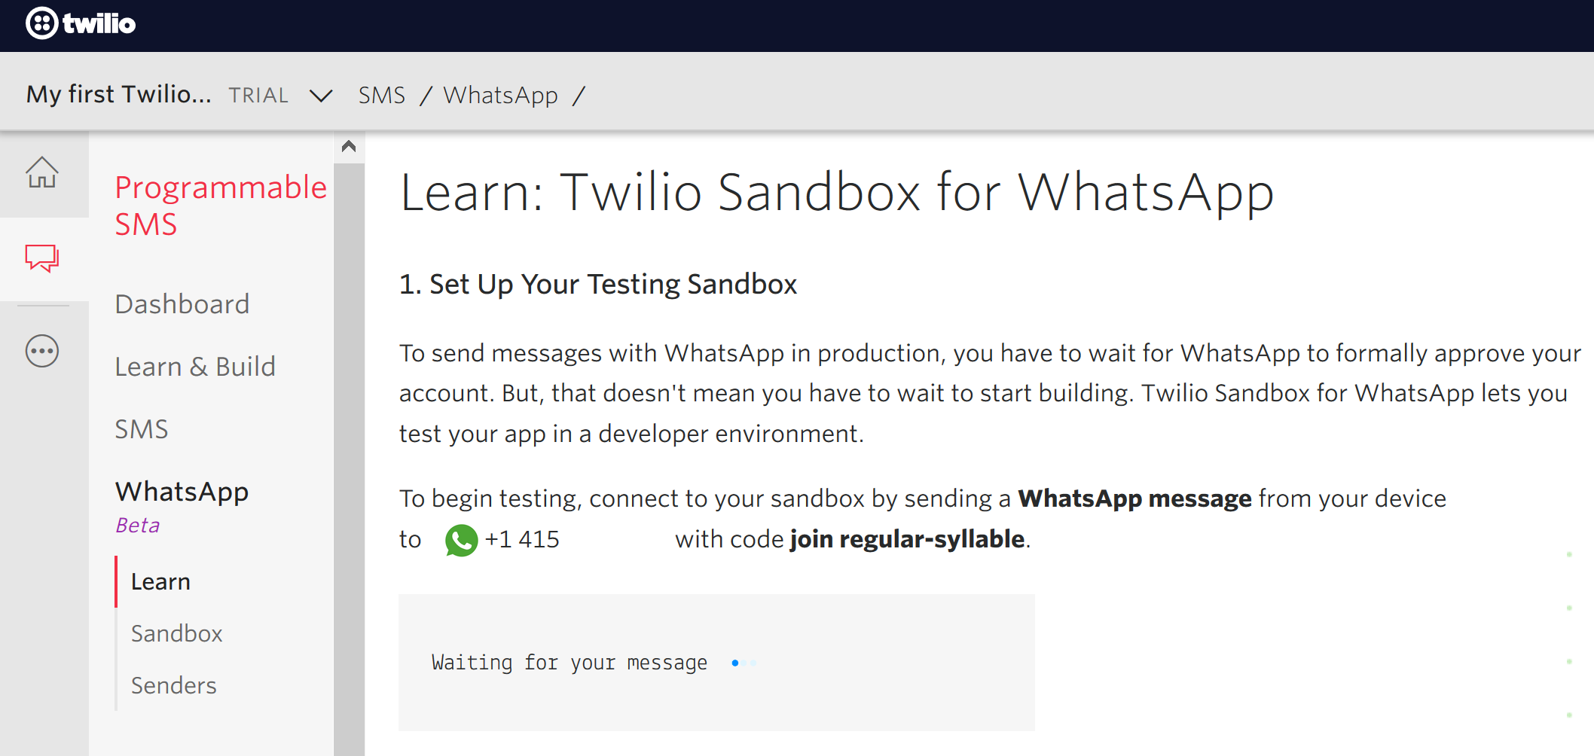Image resolution: width=1594 pixels, height=756 pixels.
Task: Go to SMS in the breadcrumb
Action: [x=381, y=96]
